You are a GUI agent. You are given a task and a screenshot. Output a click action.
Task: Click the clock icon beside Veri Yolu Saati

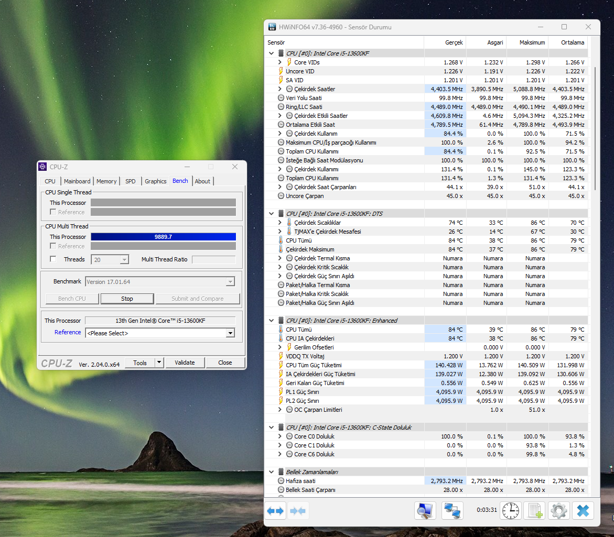(x=281, y=98)
